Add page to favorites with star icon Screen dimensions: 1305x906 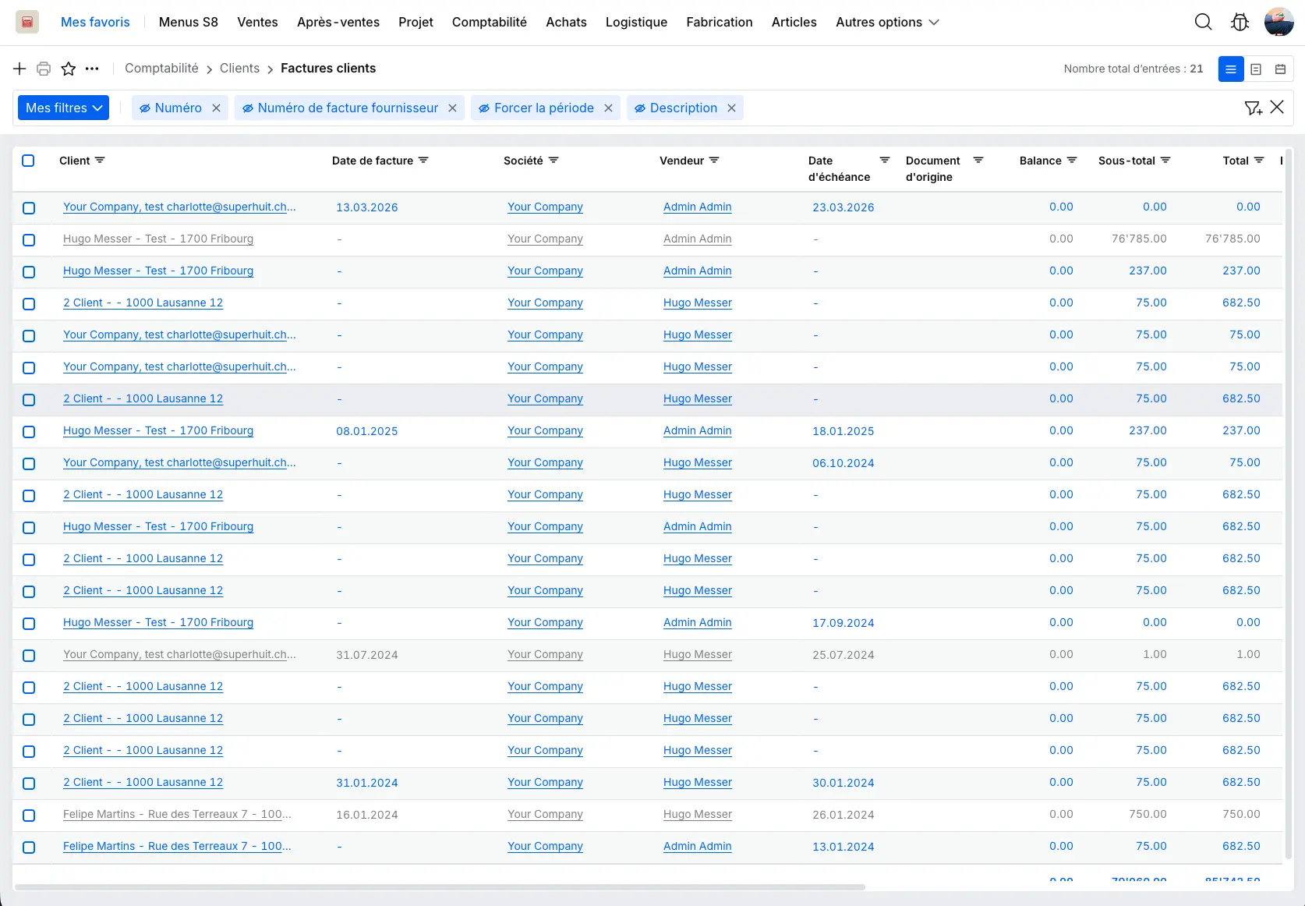click(69, 69)
